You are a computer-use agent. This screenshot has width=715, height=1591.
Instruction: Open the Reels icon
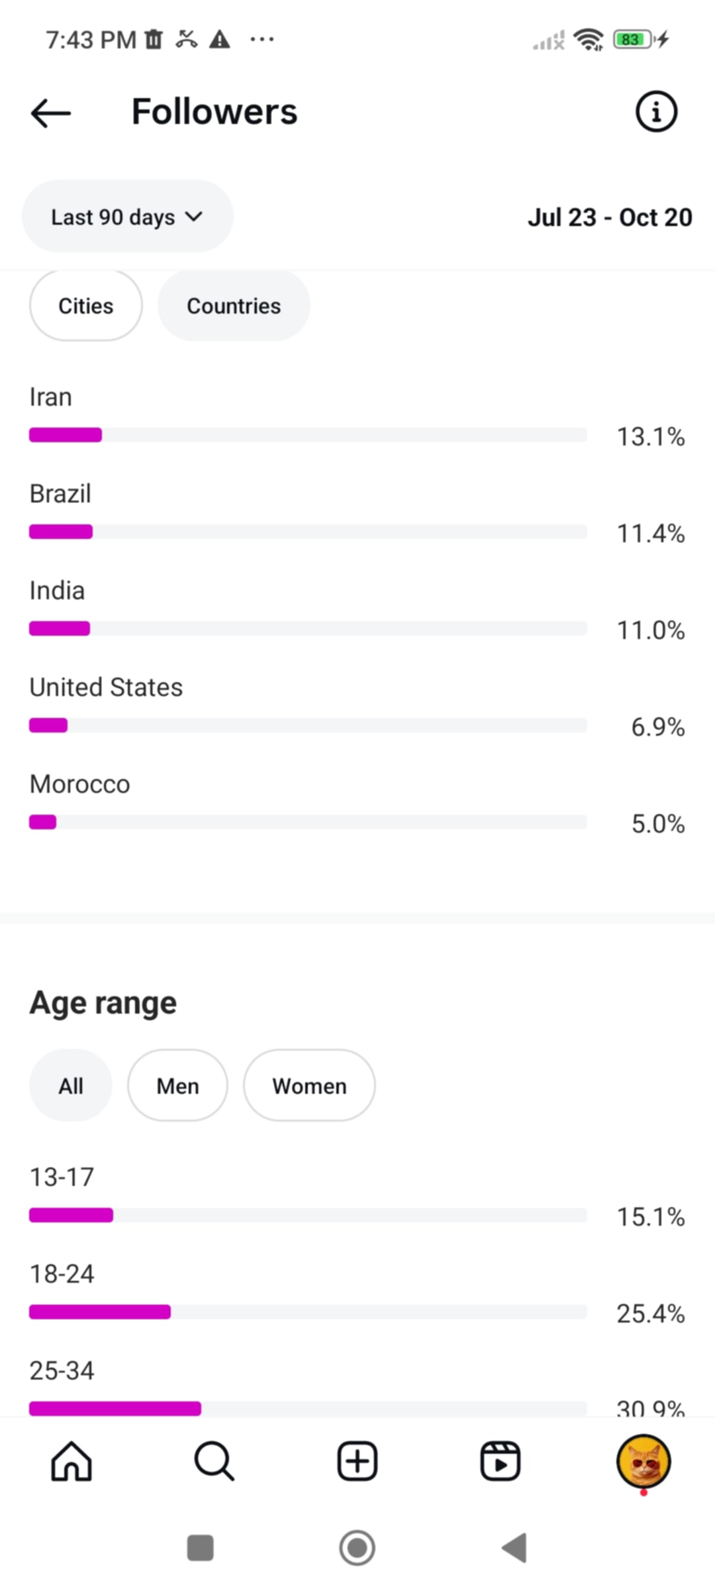(x=500, y=1461)
